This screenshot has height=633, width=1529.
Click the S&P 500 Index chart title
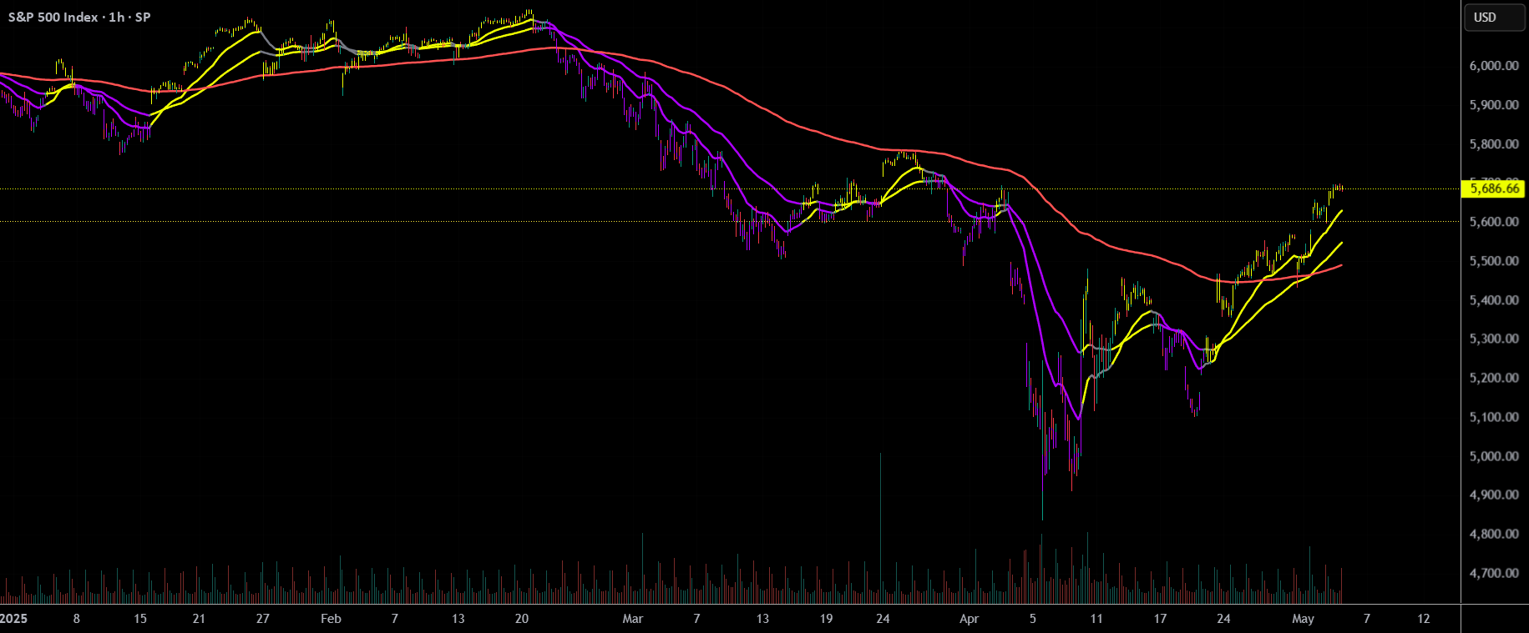79,17
